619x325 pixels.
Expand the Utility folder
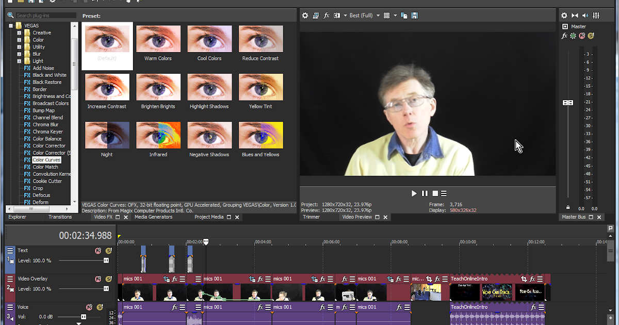pos(19,47)
